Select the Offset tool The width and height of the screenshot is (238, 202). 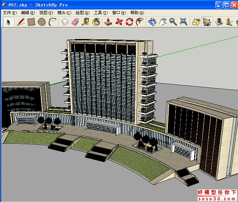pos(140,22)
